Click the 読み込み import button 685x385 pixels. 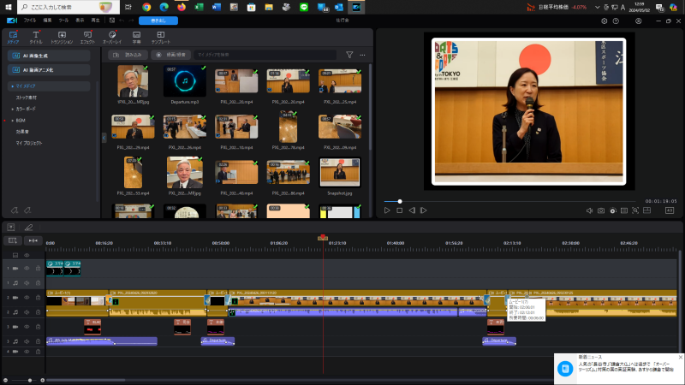(x=128, y=55)
